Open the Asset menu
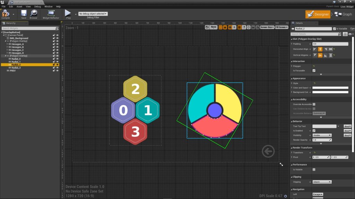355x199 pixels. click(x=19, y=7)
